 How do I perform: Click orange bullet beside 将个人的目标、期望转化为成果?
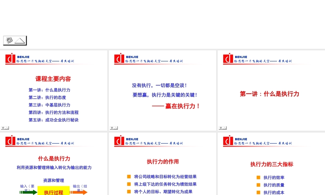pos(129,191)
